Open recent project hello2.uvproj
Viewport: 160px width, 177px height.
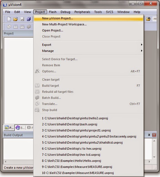(89, 118)
